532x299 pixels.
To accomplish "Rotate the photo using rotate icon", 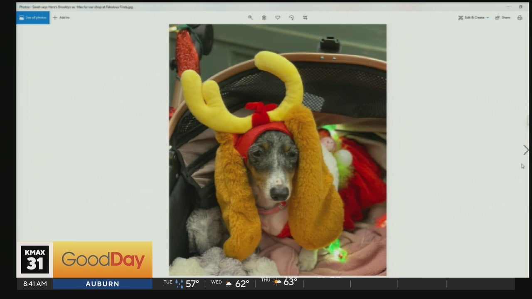I will point(291,17).
